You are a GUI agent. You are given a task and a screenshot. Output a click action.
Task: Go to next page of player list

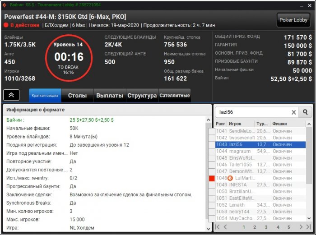pos(301,227)
